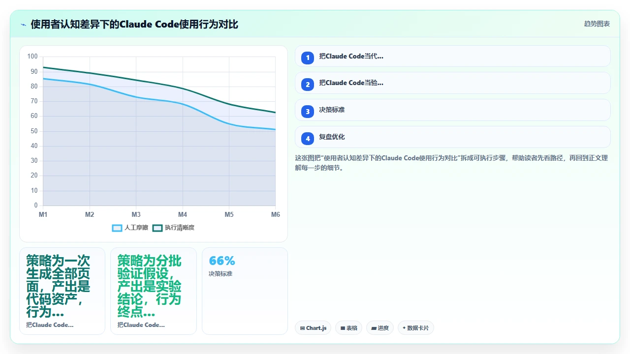Click the M2 x-axis label
Viewport: 630px width, 354px height.
pos(90,214)
